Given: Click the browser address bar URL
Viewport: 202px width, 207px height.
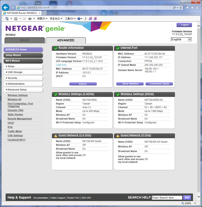Looking at the screenshot, I should (x=35, y=8).
